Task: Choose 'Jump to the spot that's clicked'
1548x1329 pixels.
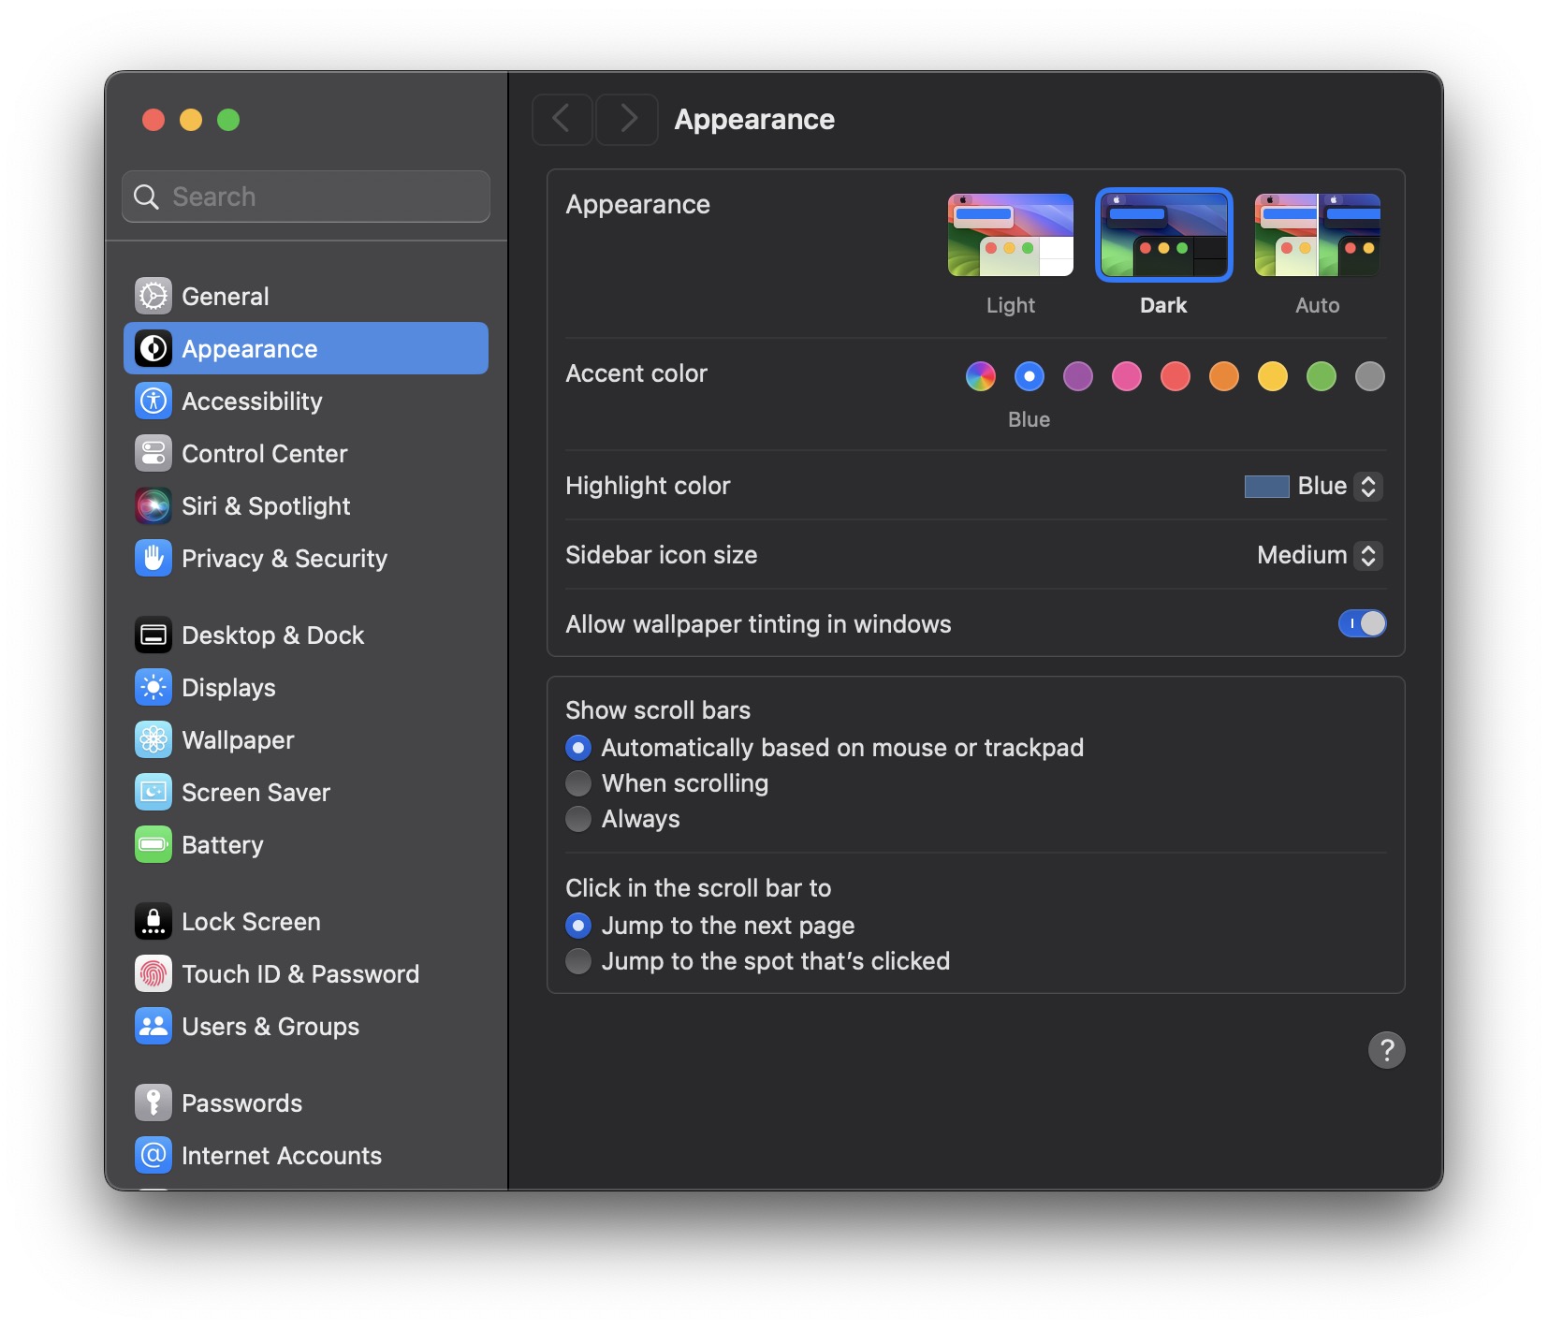Action: tap(578, 960)
